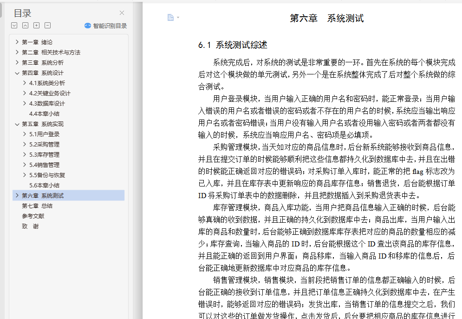
Task: Click the collapse-all-headings up arrow icon
Action: pyautogui.click(x=26, y=26)
